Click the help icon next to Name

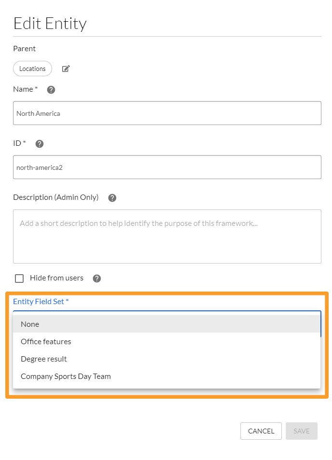[51, 89]
